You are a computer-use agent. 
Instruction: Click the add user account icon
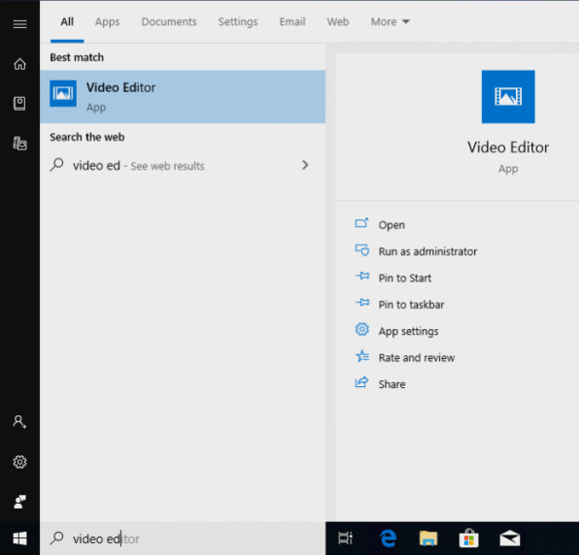click(x=20, y=422)
